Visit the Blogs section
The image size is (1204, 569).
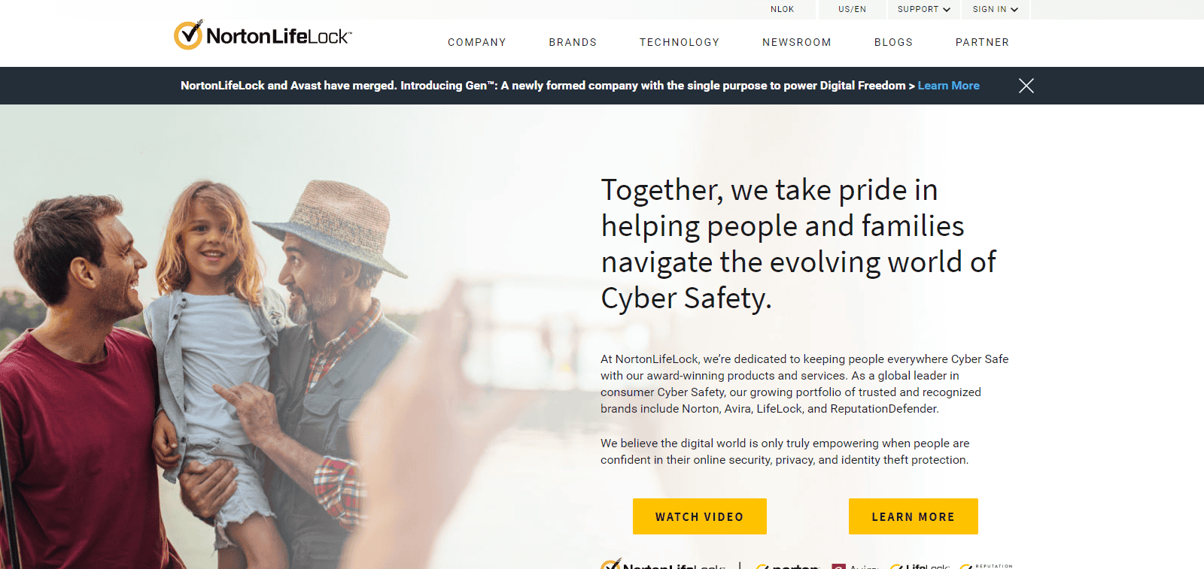coord(893,43)
